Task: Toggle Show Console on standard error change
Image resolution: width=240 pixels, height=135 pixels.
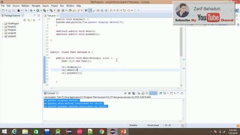Action: 155,93
